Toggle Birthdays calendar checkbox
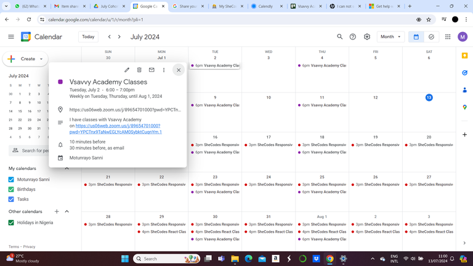Image resolution: width=473 pixels, height=266 pixels. [x=11, y=190]
